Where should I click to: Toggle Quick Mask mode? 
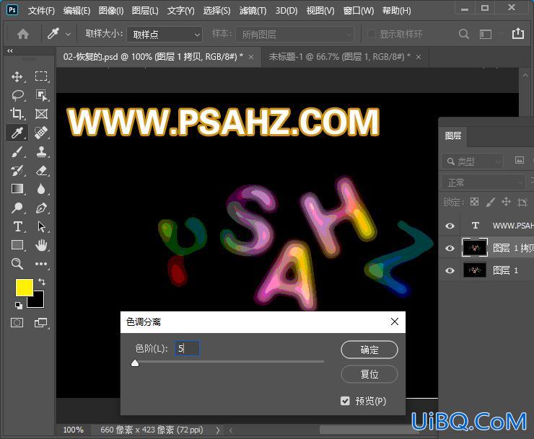coord(17,323)
